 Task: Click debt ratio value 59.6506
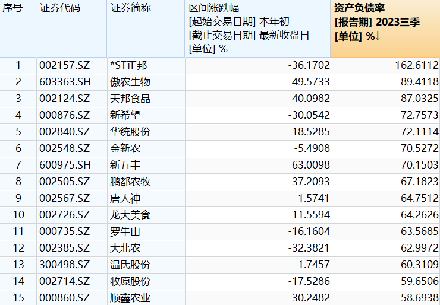pos(420,281)
